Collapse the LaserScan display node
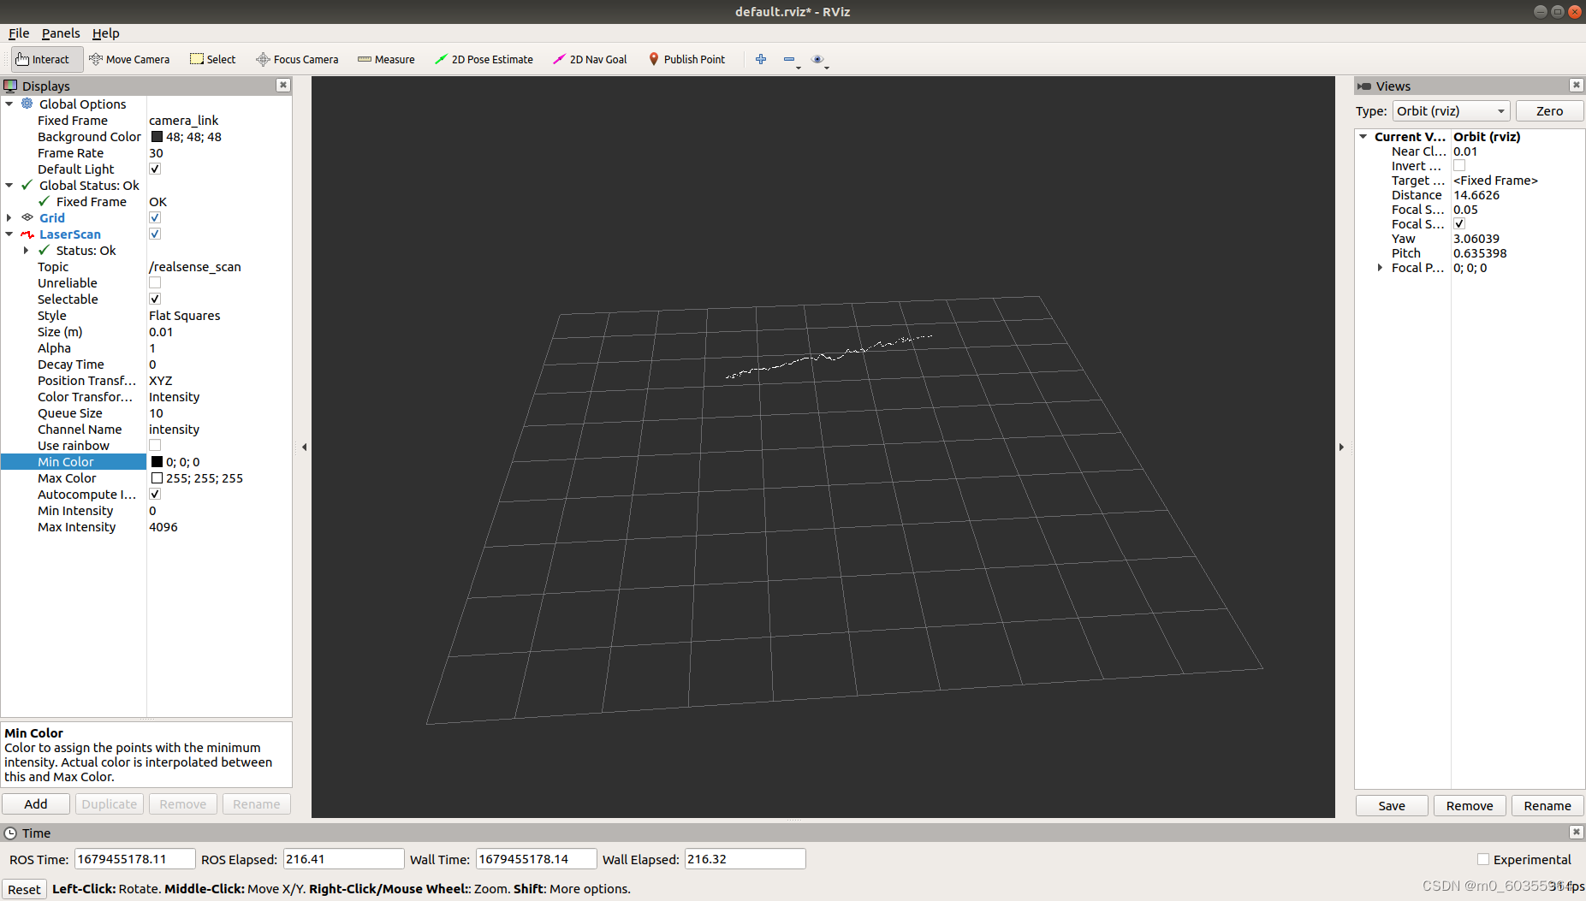The width and height of the screenshot is (1586, 901). (9, 234)
